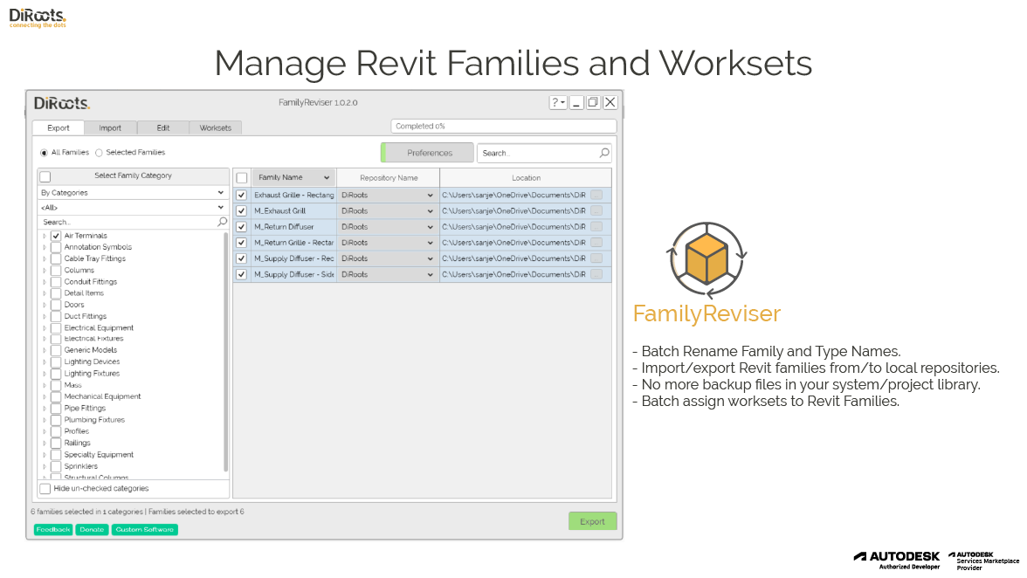Select the Plumbing Fixtures tree item
The width and height of the screenshot is (1027, 578).
tap(94, 420)
